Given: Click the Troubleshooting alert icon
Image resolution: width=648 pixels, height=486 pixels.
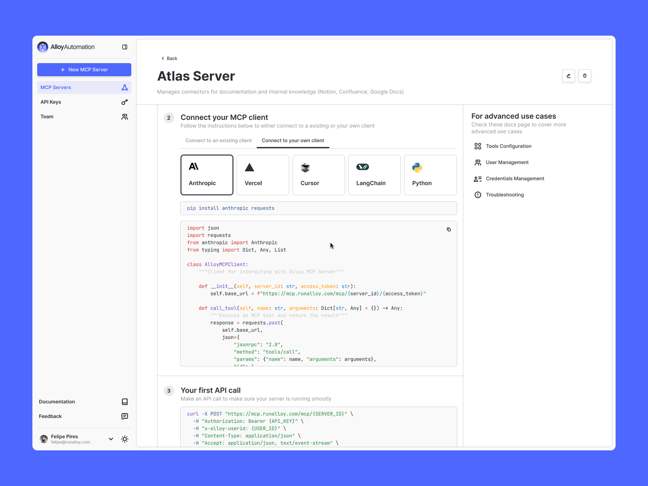Looking at the screenshot, I should (478, 195).
